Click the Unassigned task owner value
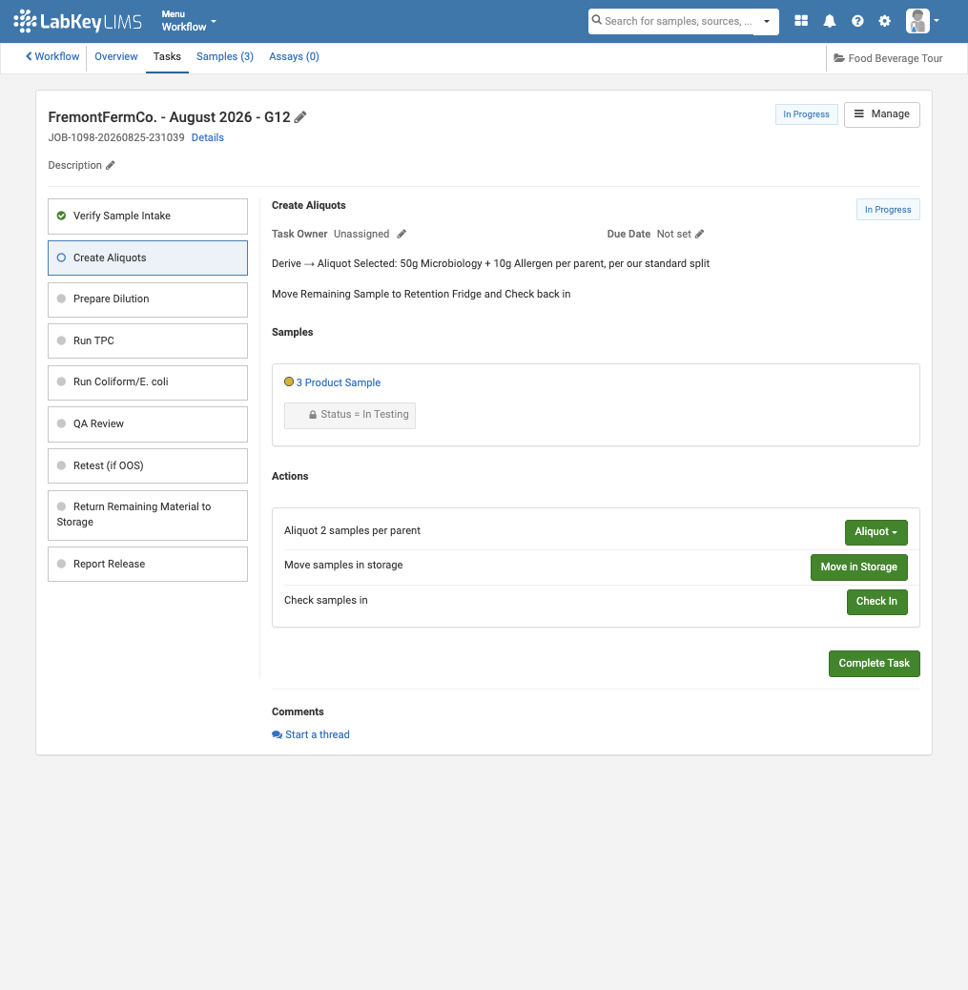The image size is (968, 990). pos(361,235)
